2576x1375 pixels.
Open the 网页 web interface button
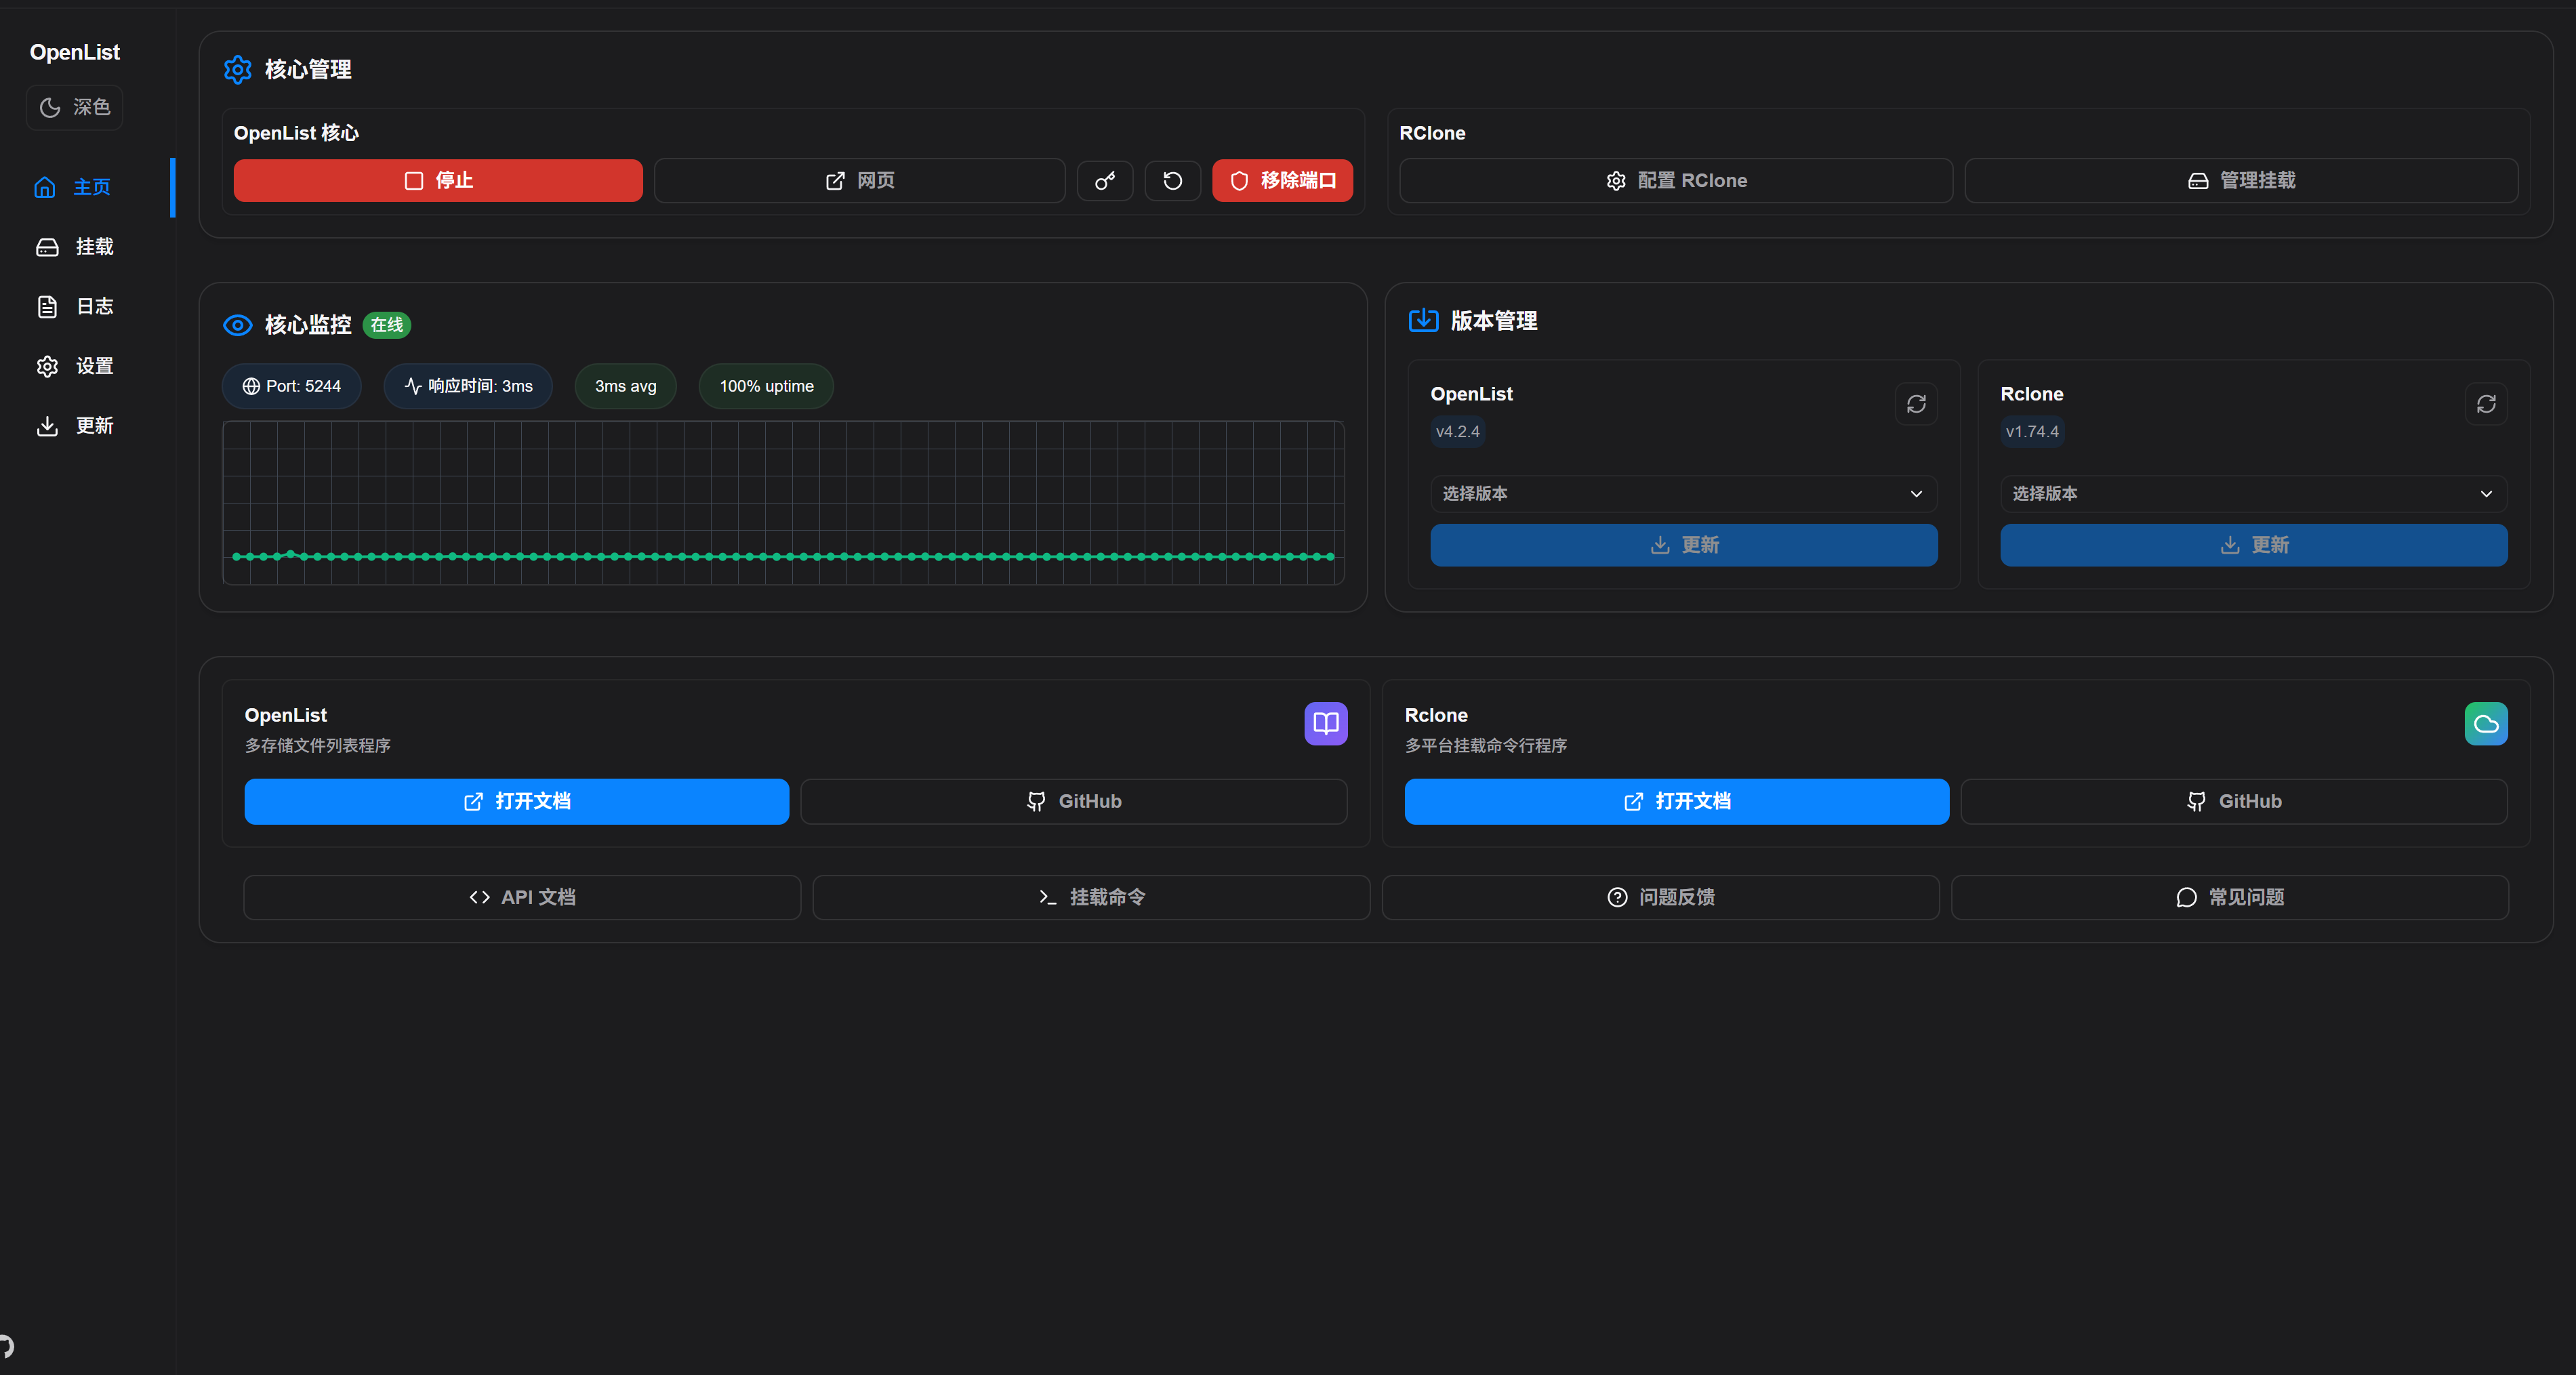(x=860, y=181)
